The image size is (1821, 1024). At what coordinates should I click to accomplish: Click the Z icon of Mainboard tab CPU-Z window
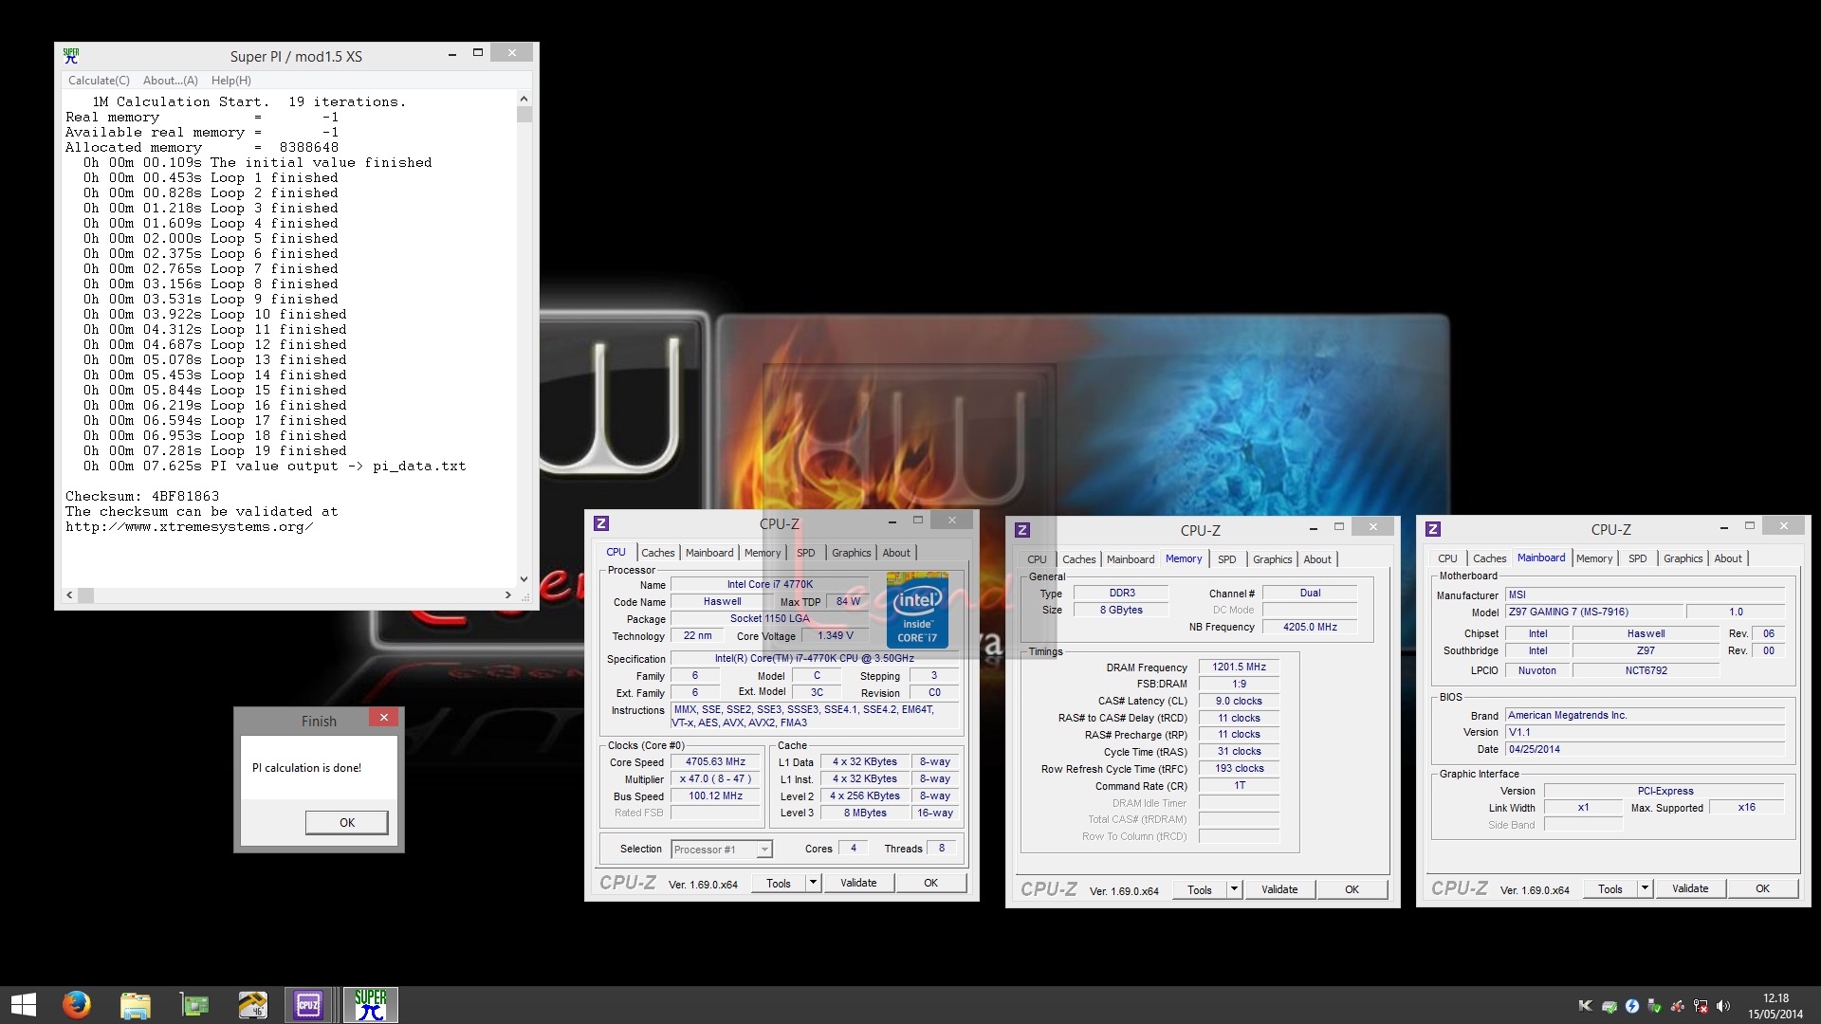coord(1433,529)
